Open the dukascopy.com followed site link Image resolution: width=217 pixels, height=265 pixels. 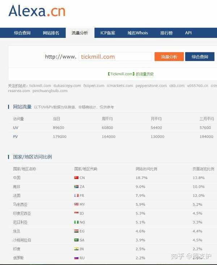(x=67, y=86)
